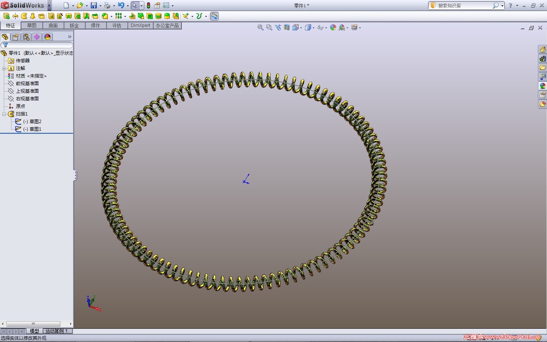Click the Print icon
Screen dimensions: 547x342
(x=107, y=5)
